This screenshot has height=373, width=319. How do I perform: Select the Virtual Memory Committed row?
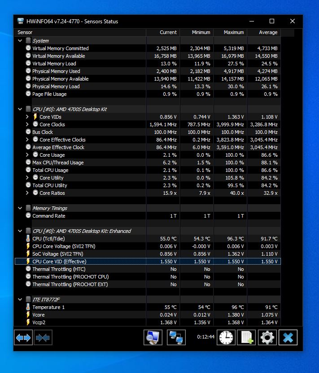(148, 48)
